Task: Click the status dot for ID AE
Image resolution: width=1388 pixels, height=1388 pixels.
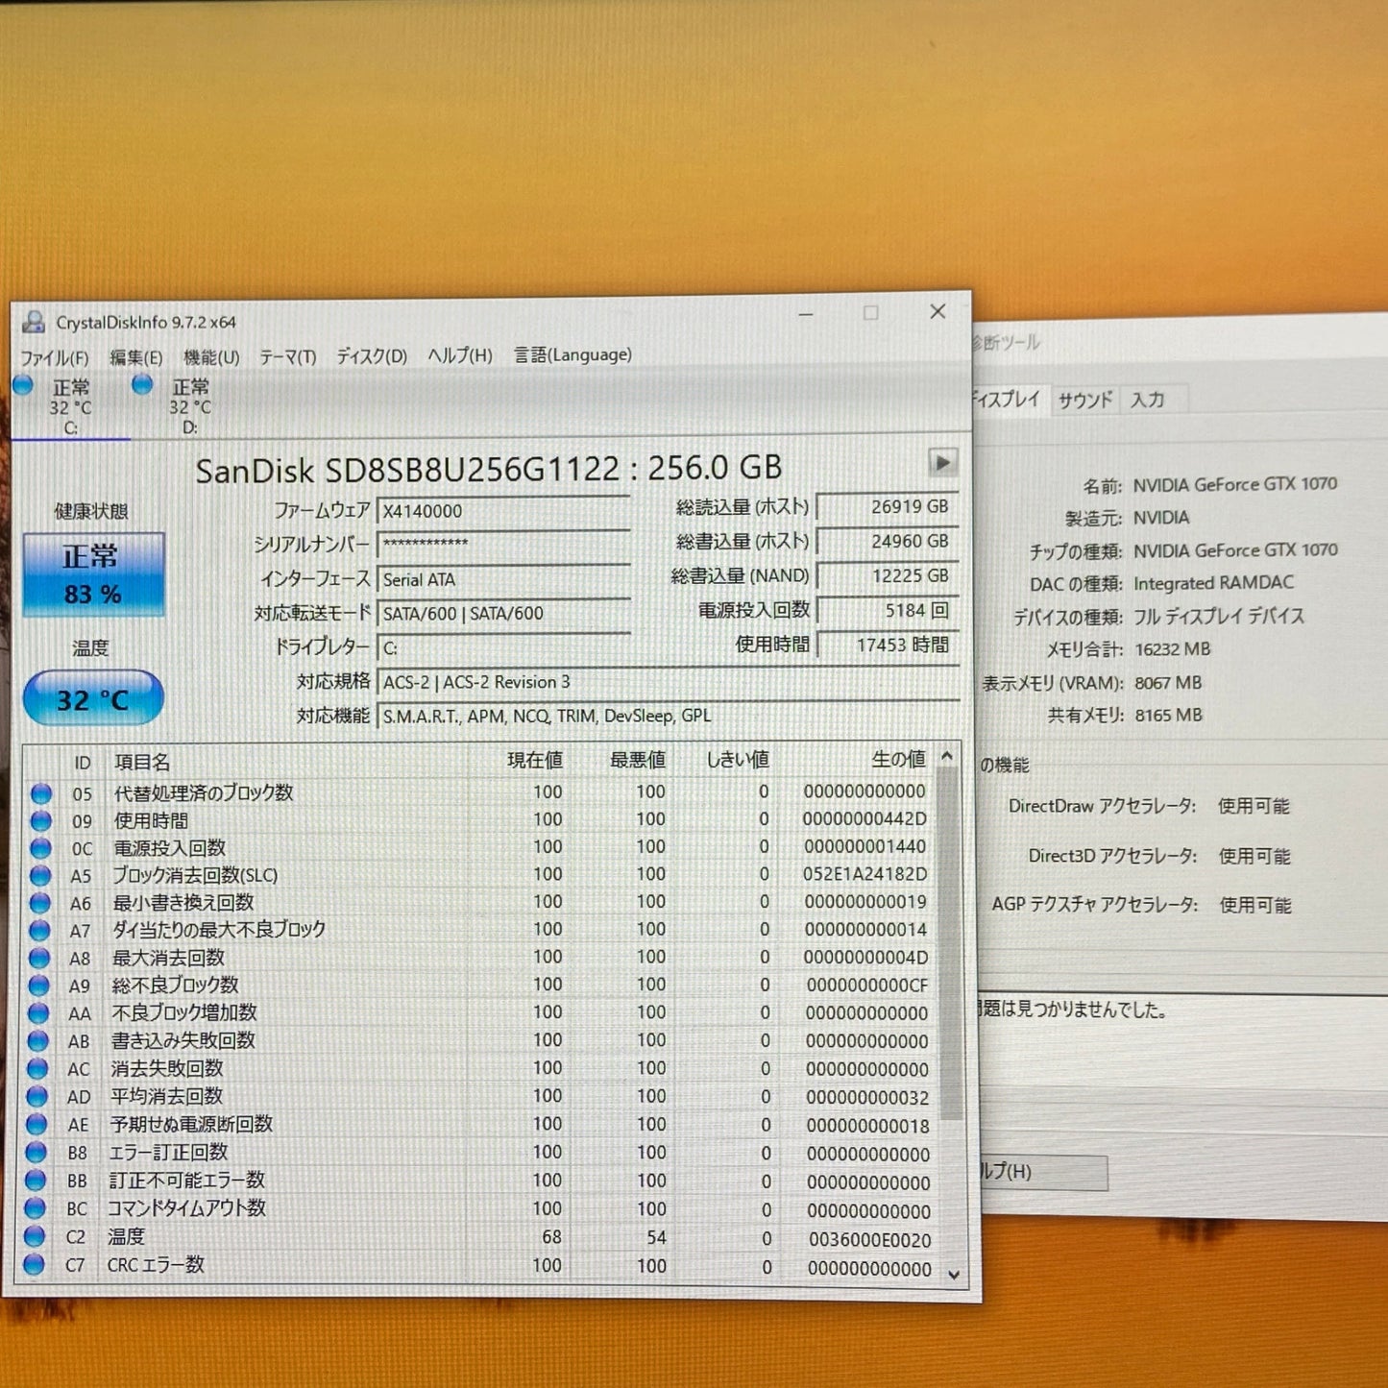Action: click(37, 1124)
